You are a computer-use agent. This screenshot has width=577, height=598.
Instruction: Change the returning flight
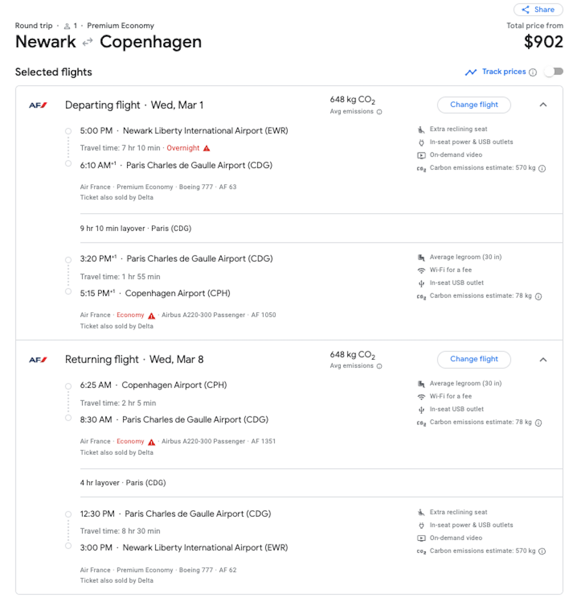(474, 359)
